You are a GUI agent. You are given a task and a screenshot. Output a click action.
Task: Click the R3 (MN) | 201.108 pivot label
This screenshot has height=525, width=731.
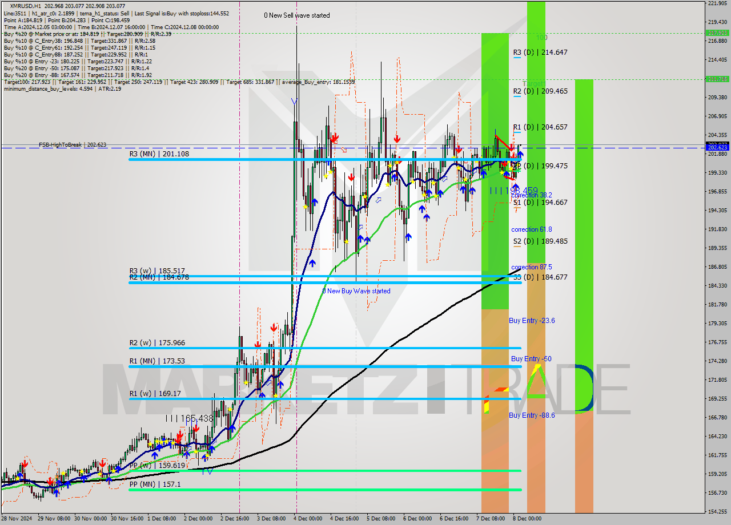coord(159,154)
